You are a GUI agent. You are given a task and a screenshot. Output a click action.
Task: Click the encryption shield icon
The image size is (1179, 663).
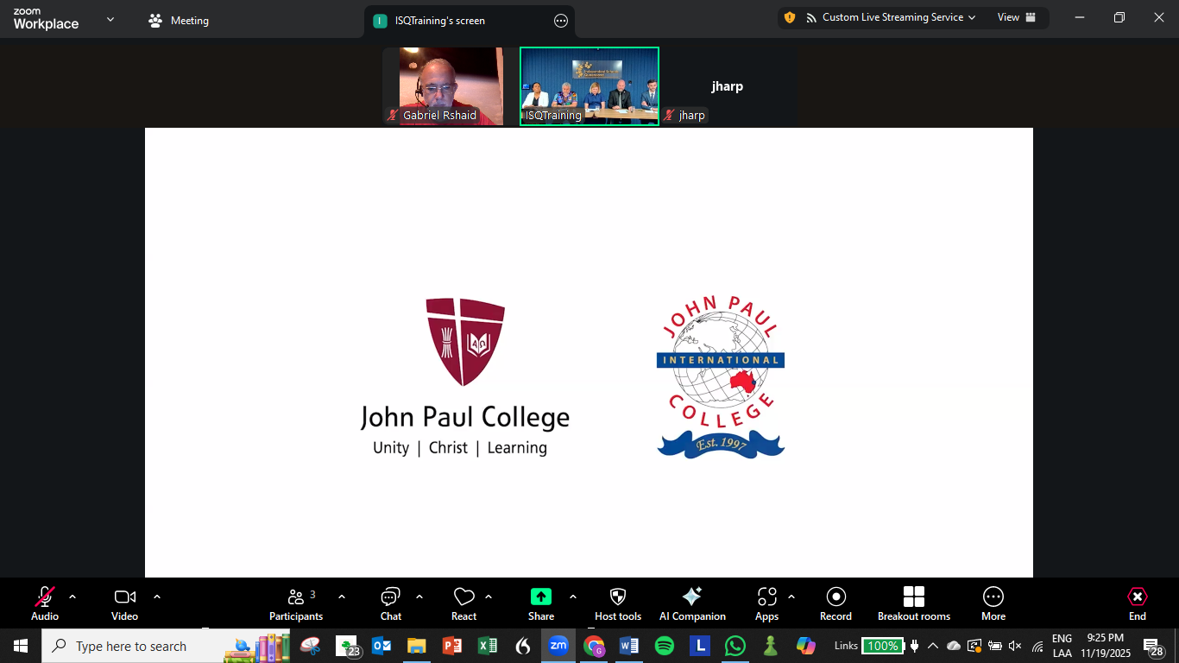click(789, 17)
